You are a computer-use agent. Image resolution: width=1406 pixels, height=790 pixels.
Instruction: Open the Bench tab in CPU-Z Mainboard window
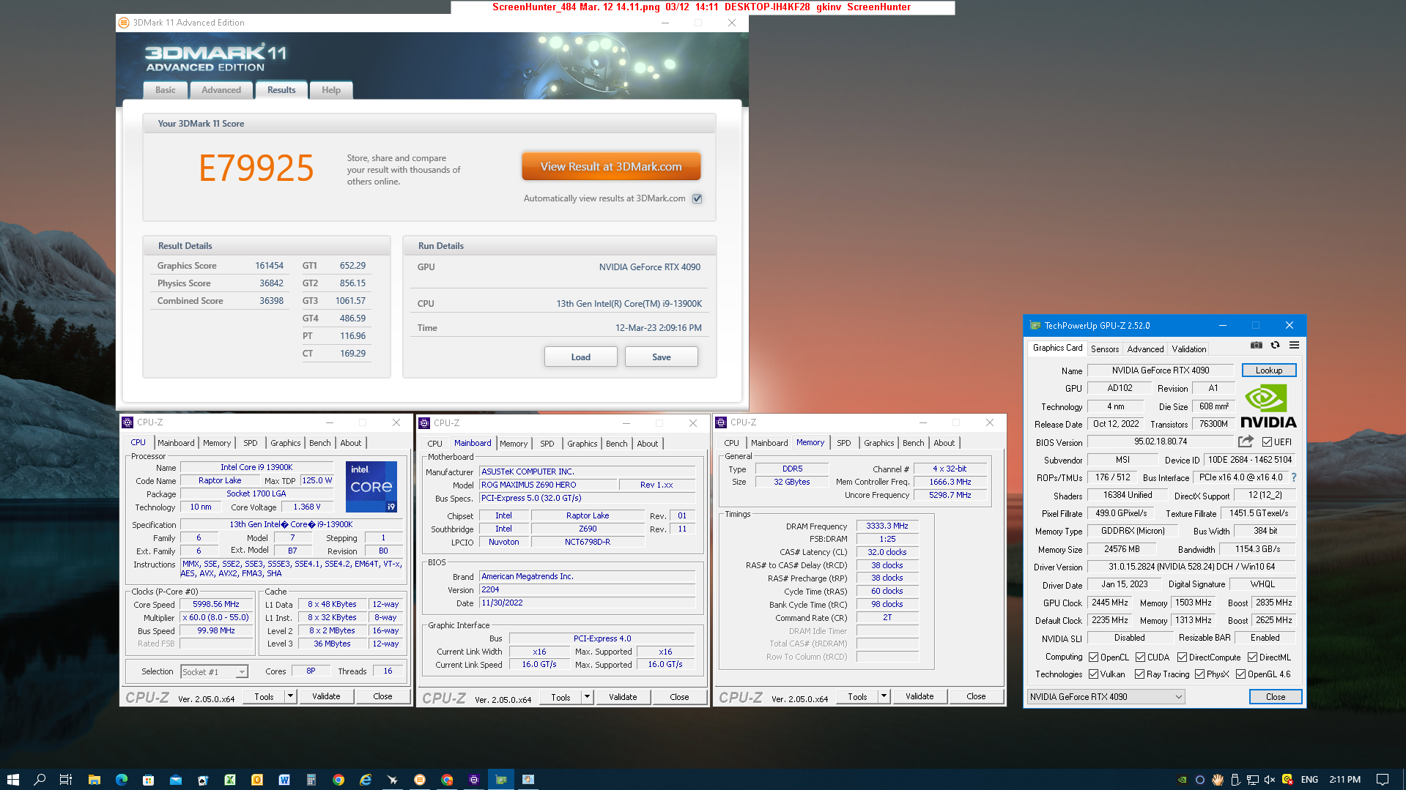coord(616,444)
